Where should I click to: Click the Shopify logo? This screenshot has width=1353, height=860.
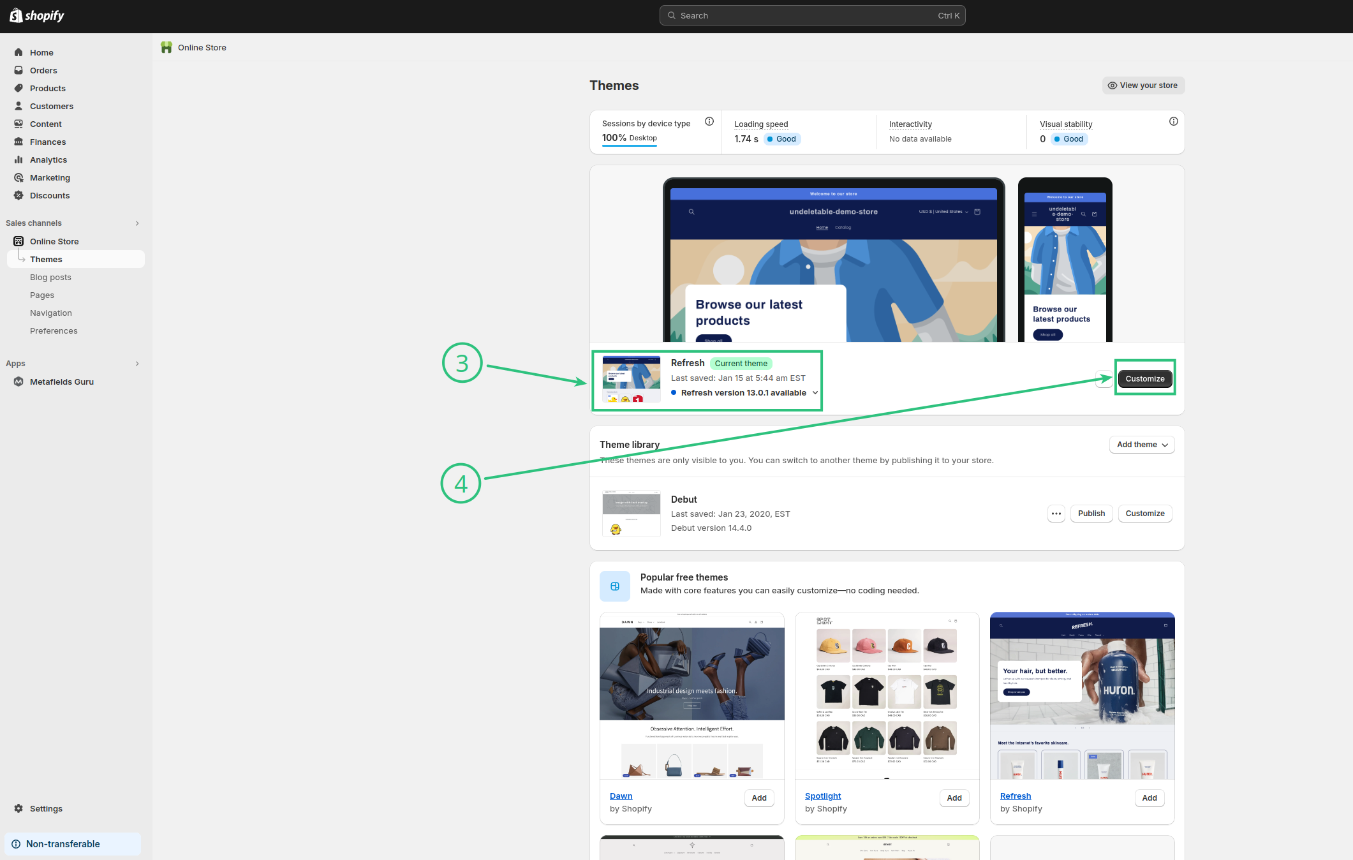(37, 15)
